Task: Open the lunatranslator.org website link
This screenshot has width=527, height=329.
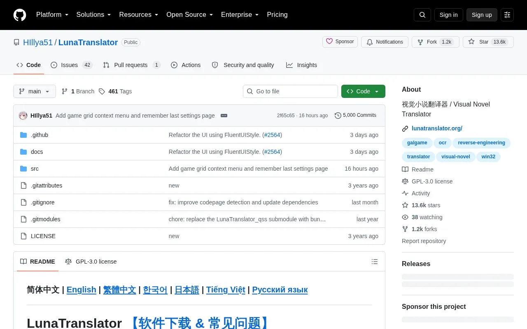Action: [x=437, y=128]
